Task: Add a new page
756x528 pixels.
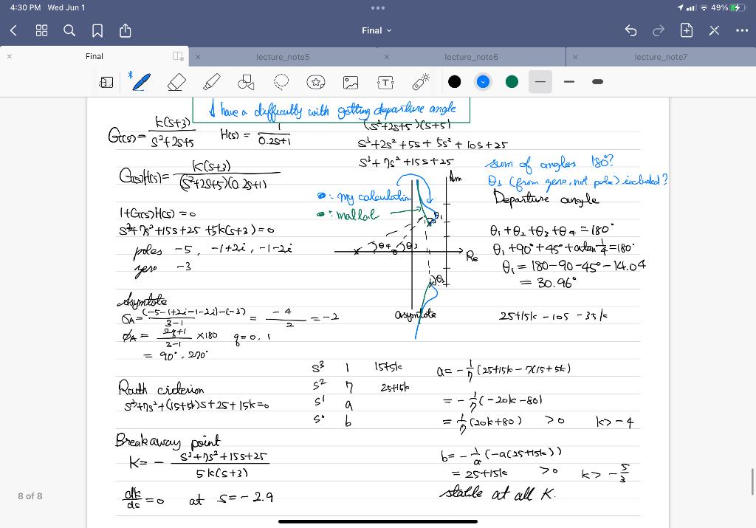Action: point(686,30)
